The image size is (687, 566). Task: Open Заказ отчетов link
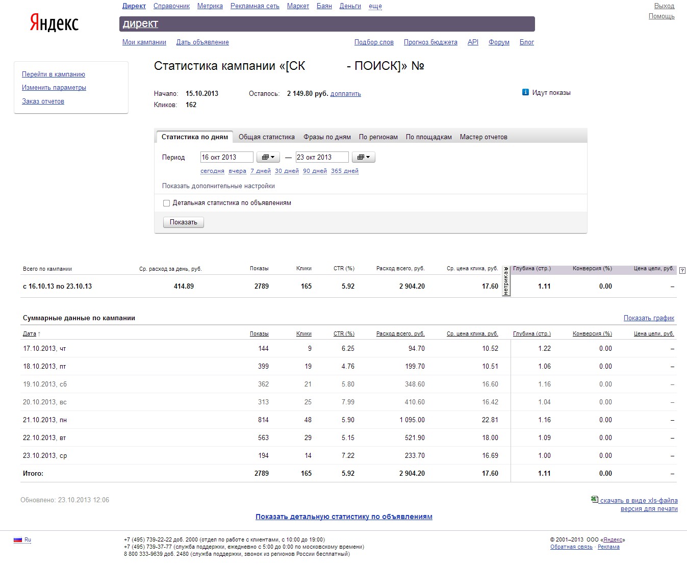pyautogui.click(x=43, y=101)
